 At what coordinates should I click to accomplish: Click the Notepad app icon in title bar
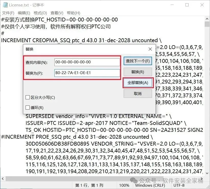point(5,5)
